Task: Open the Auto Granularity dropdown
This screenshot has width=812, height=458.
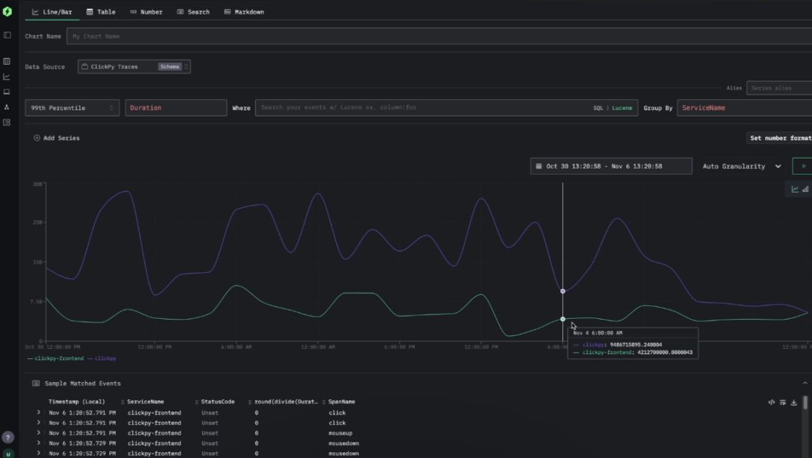Action: (741, 166)
